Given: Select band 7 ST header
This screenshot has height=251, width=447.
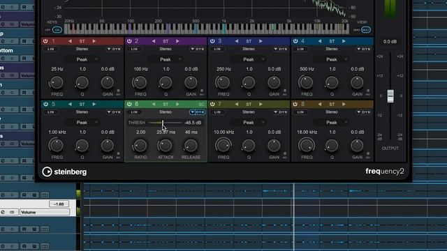Looking at the screenshot, I should [249, 105].
